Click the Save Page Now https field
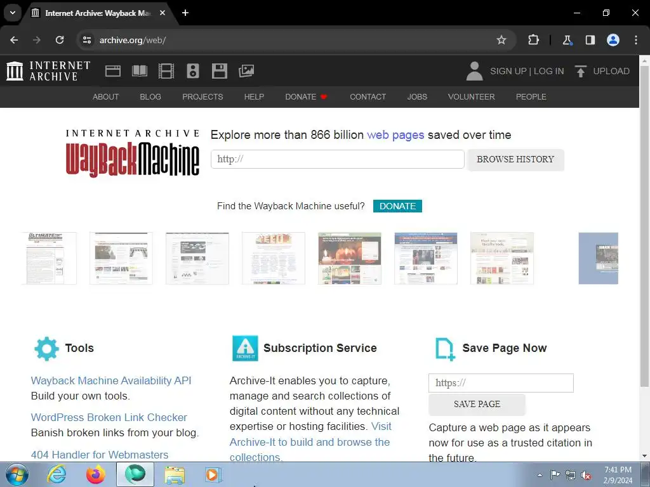This screenshot has height=487, width=650. coord(501,383)
